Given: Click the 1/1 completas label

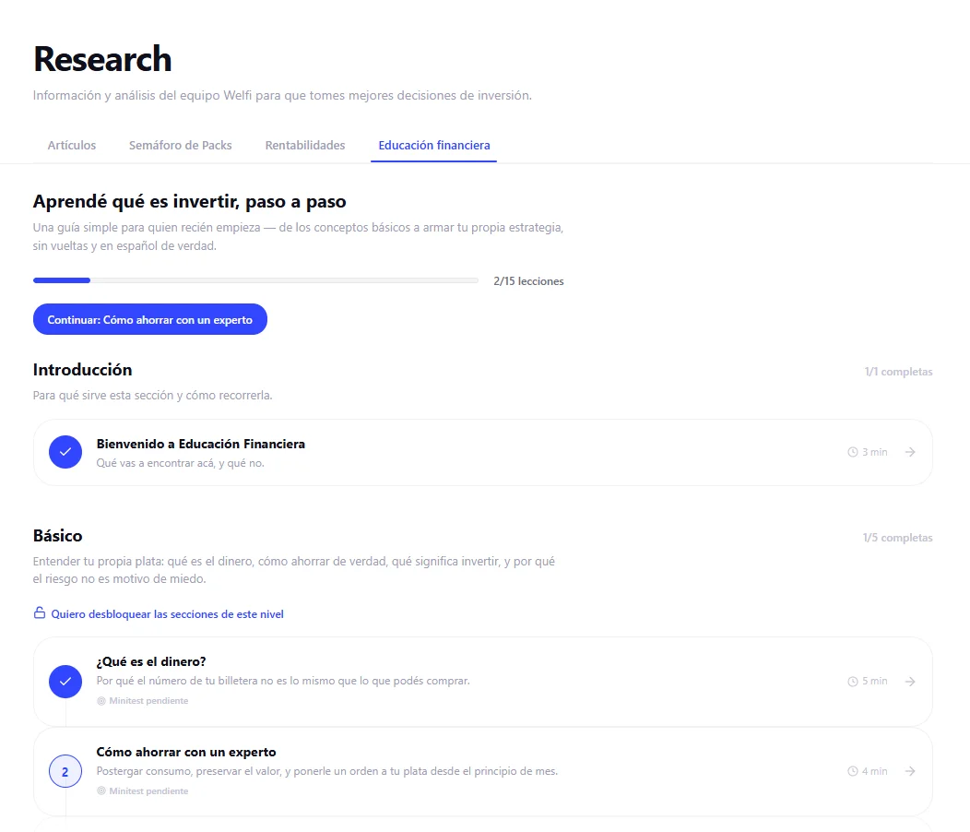Looking at the screenshot, I should coord(898,372).
